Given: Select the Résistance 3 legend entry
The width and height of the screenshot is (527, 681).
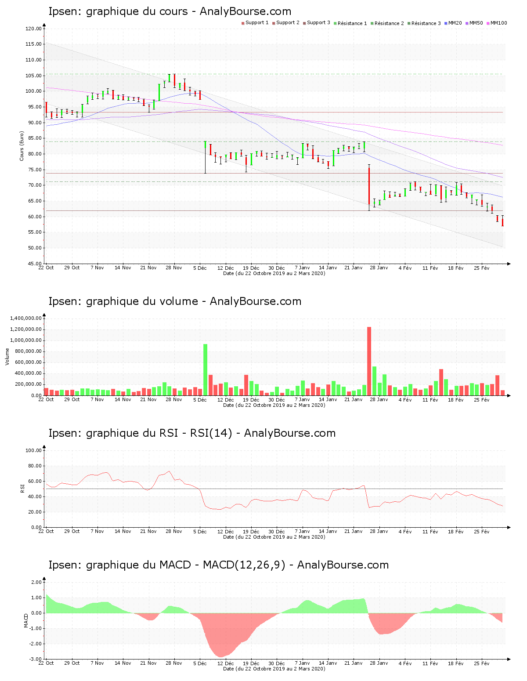Looking at the screenshot, I should (424, 23).
